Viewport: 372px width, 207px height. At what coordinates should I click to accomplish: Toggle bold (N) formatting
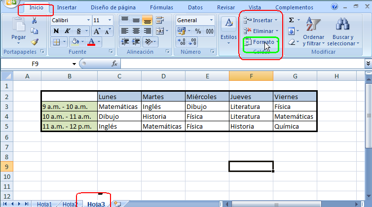coord(56,31)
